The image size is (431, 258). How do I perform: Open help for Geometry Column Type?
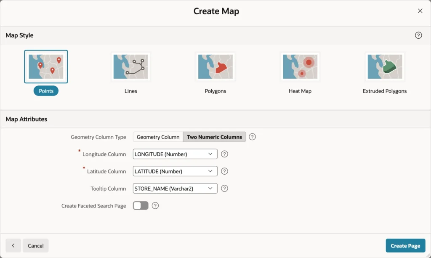tap(252, 137)
